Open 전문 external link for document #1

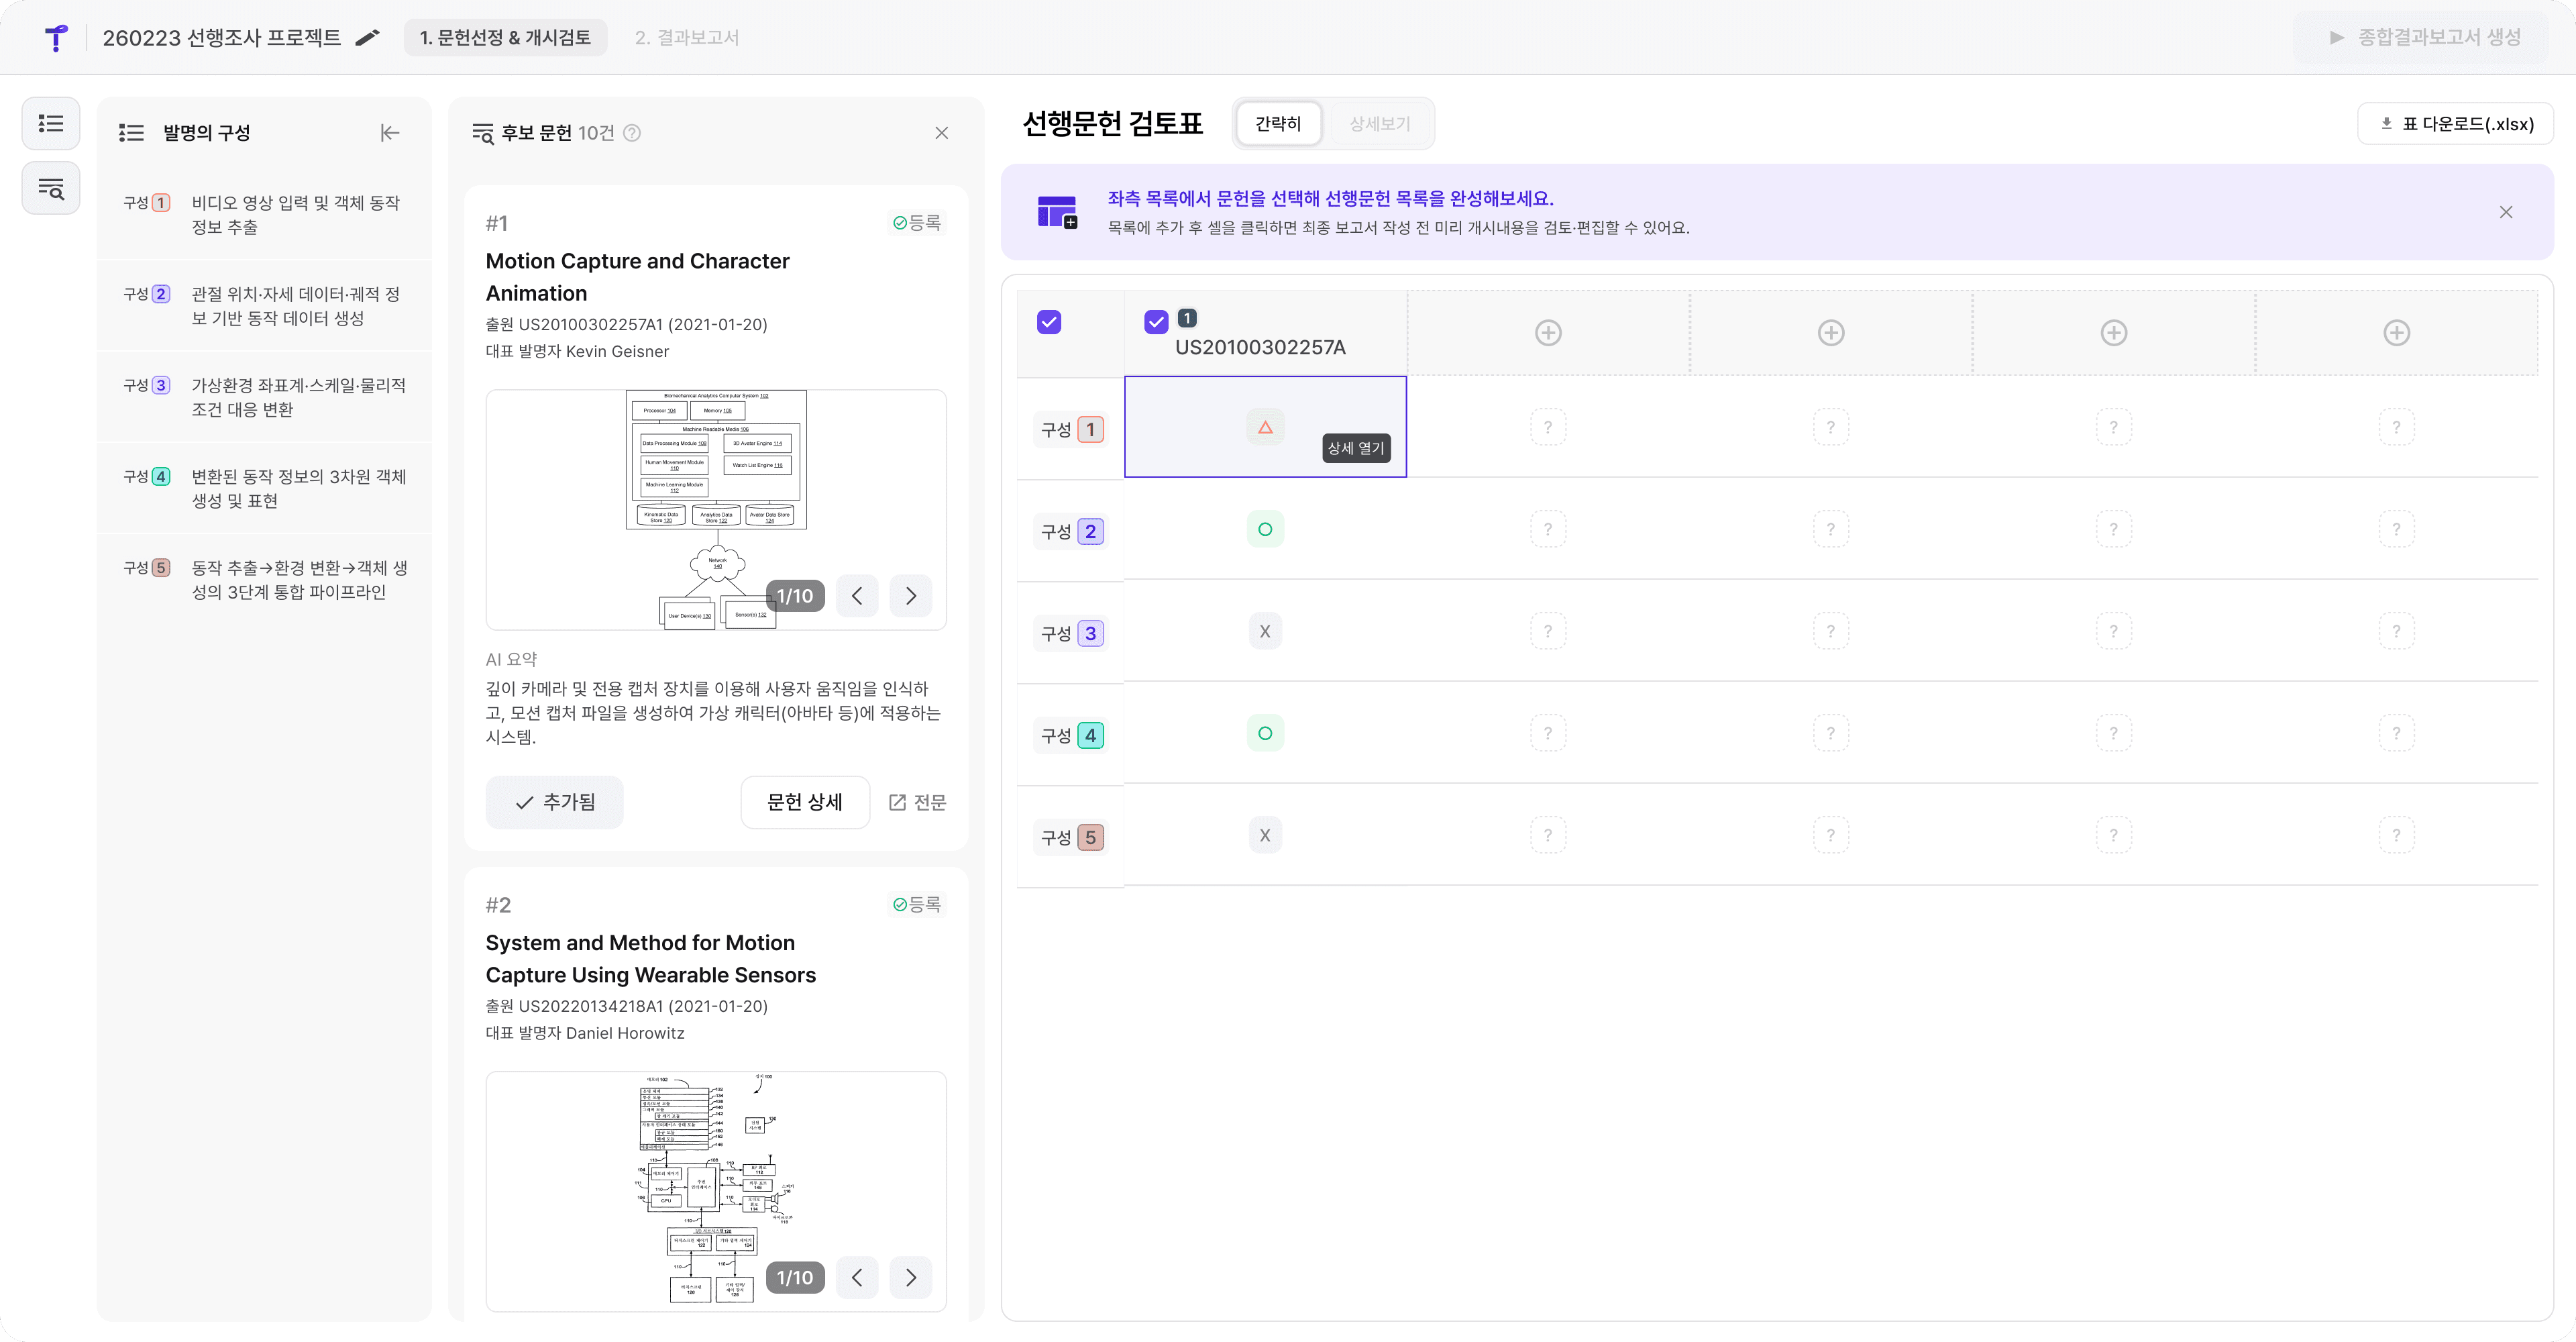[x=917, y=802]
